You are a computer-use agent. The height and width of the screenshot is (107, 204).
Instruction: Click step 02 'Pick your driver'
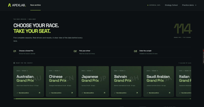click(85, 51)
